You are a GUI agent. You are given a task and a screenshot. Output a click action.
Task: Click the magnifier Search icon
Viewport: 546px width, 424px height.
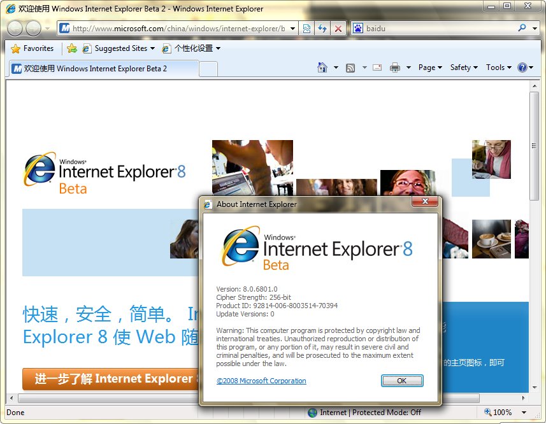(522, 28)
